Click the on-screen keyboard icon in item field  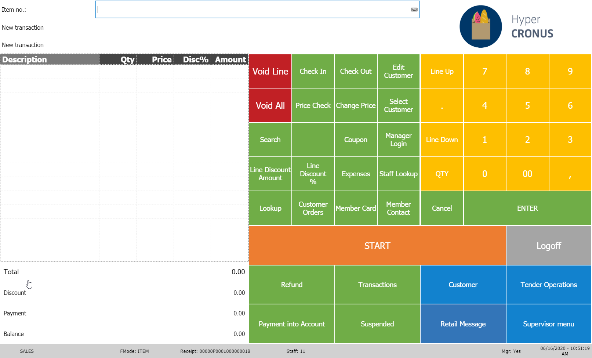pyautogui.click(x=414, y=10)
